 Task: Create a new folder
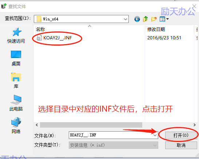coord(154,19)
